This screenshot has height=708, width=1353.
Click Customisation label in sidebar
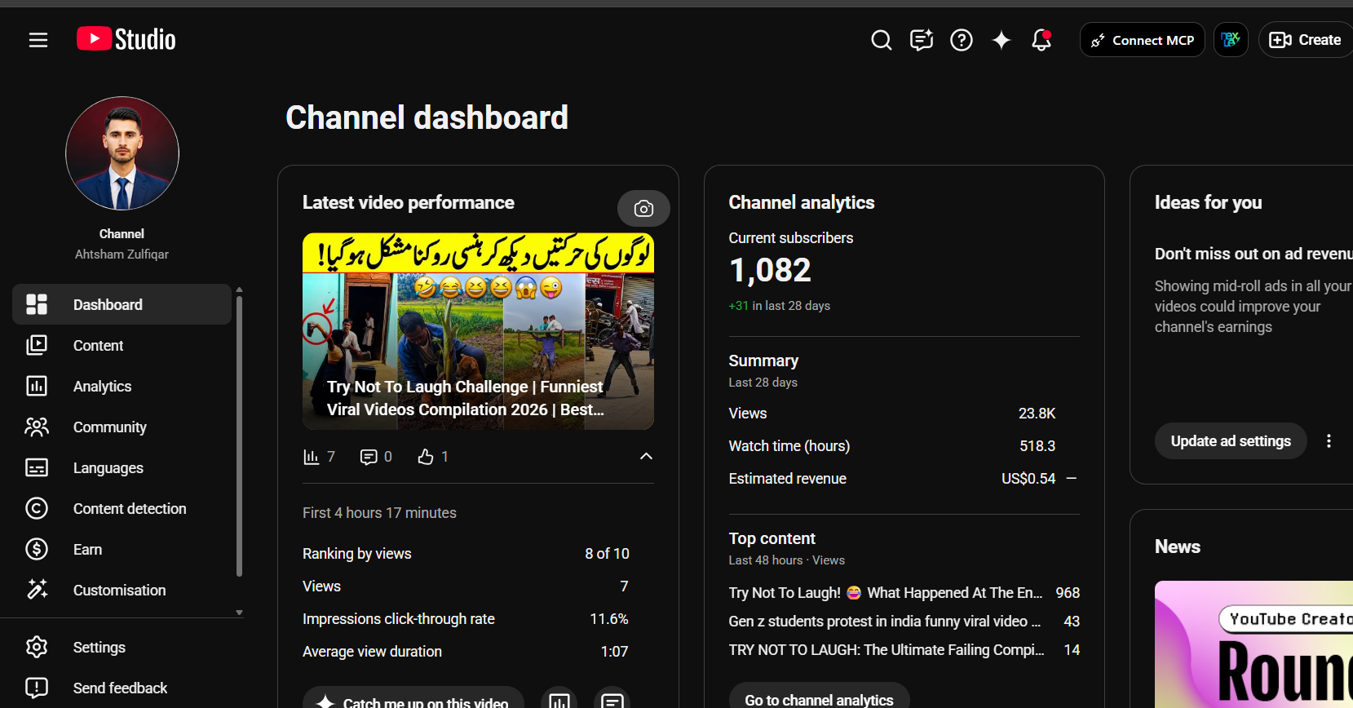tap(119, 591)
